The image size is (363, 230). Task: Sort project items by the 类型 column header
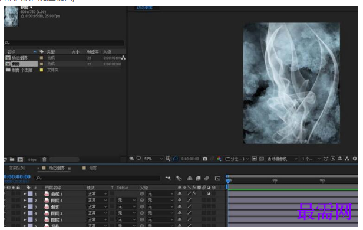(x=51, y=52)
